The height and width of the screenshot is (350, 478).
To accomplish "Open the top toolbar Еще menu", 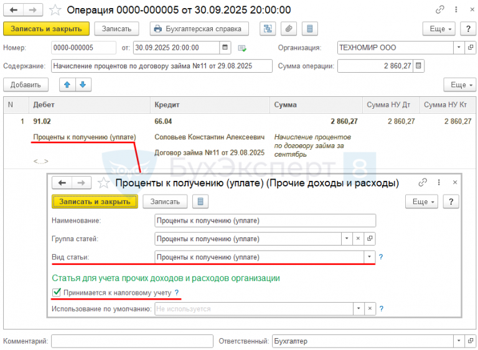I will click(x=439, y=29).
